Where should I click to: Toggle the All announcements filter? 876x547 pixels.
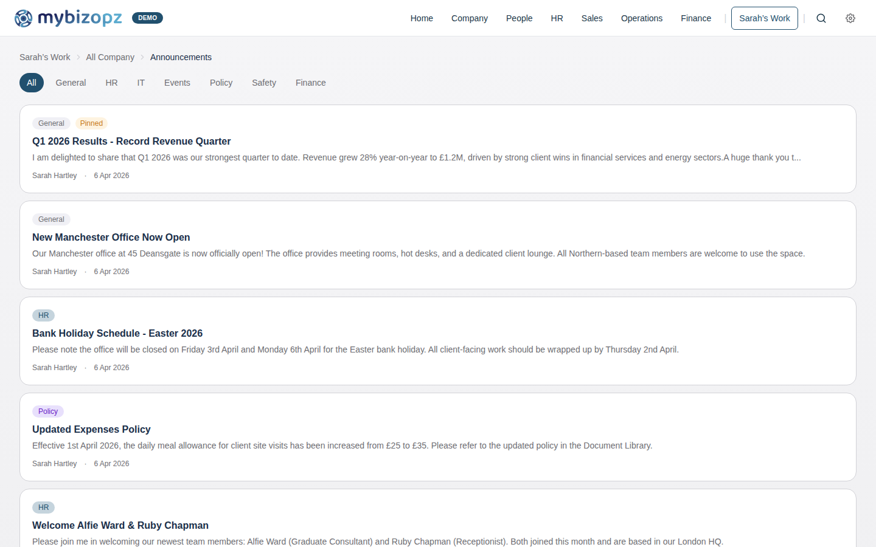click(x=32, y=82)
